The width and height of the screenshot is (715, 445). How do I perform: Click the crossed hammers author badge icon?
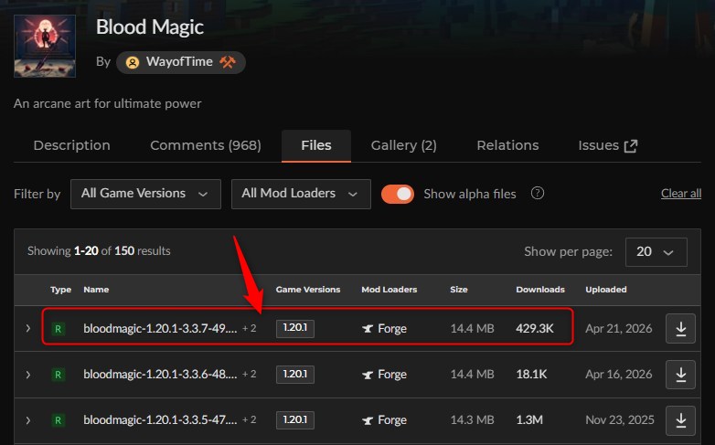click(228, 62)
